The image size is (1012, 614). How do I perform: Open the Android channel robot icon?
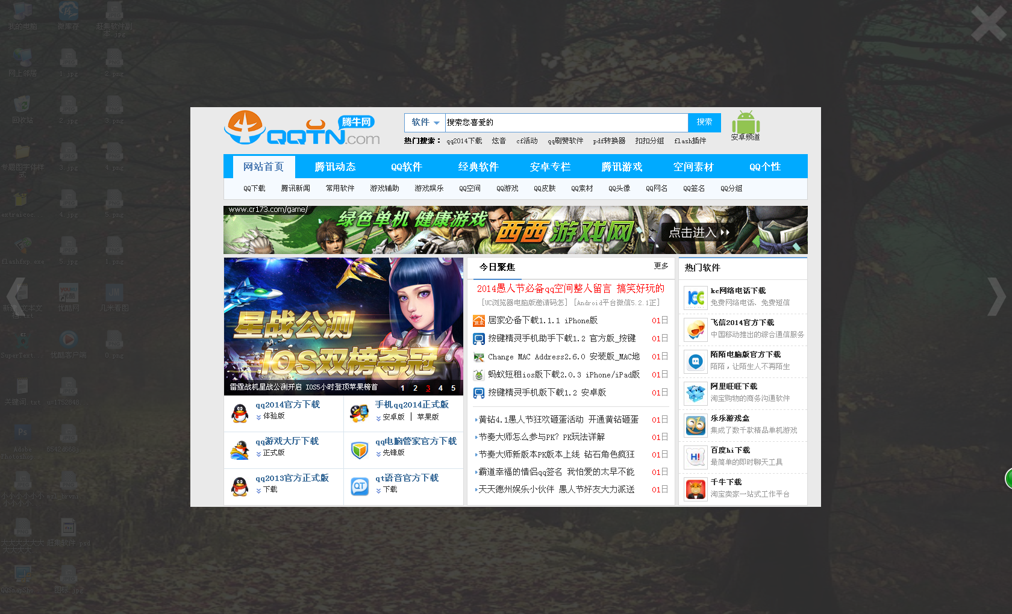click(x=746, y=122)
